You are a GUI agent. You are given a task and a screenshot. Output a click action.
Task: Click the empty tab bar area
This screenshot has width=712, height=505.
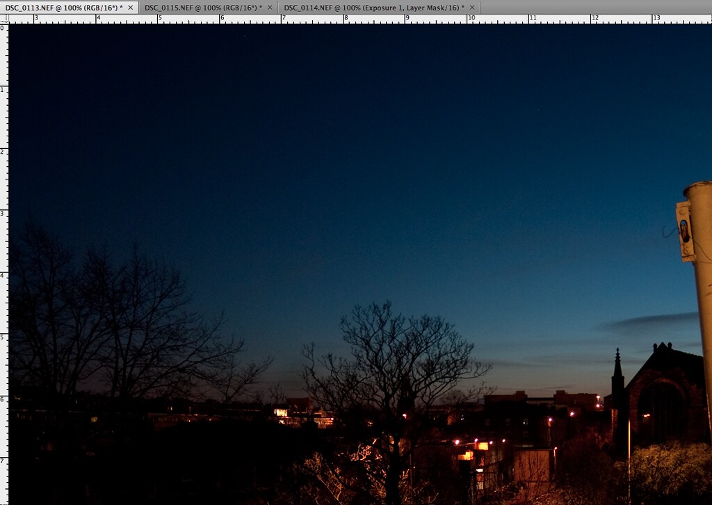591,7
